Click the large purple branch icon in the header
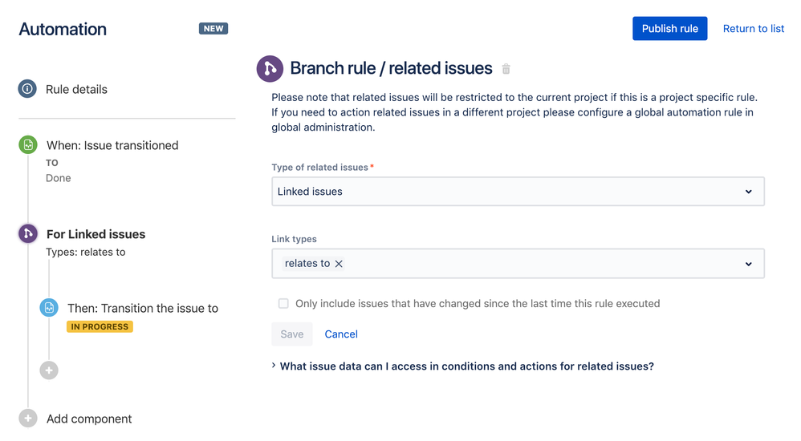The height and width of the screenshot is (441, 801). [x=270, y=69]
